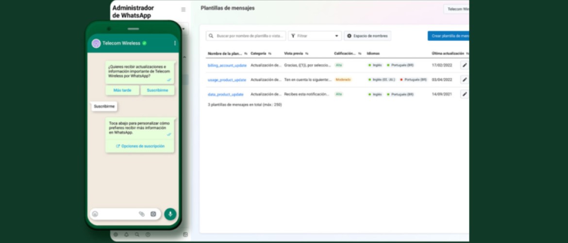The width and height of the screenshot is (568, 243).
Task: Edit the billing_account_update template with pencil icon
Action: [465, 65]
